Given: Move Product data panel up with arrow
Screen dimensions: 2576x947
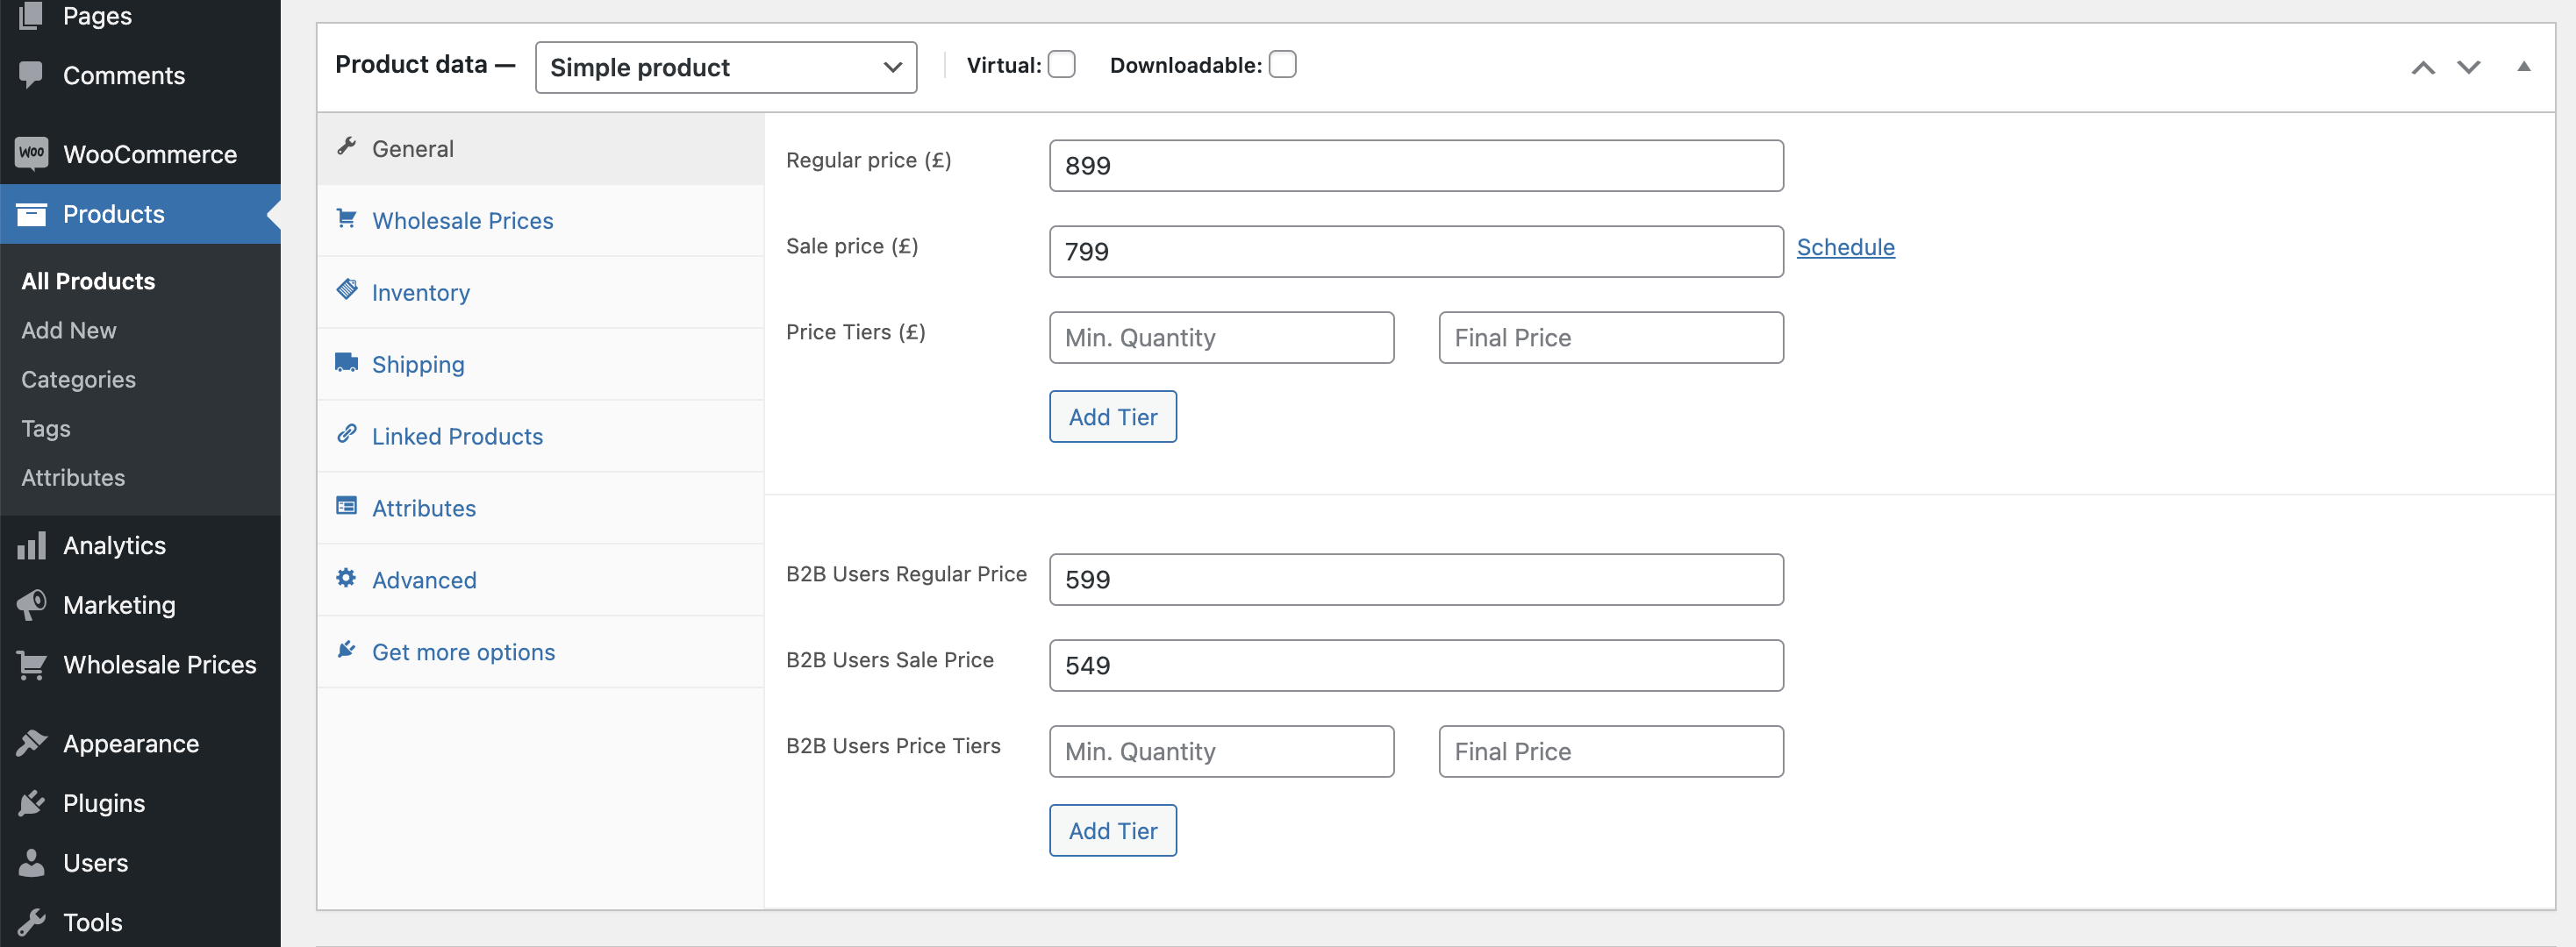Looking at the screenshot, I should point(2422,67).
